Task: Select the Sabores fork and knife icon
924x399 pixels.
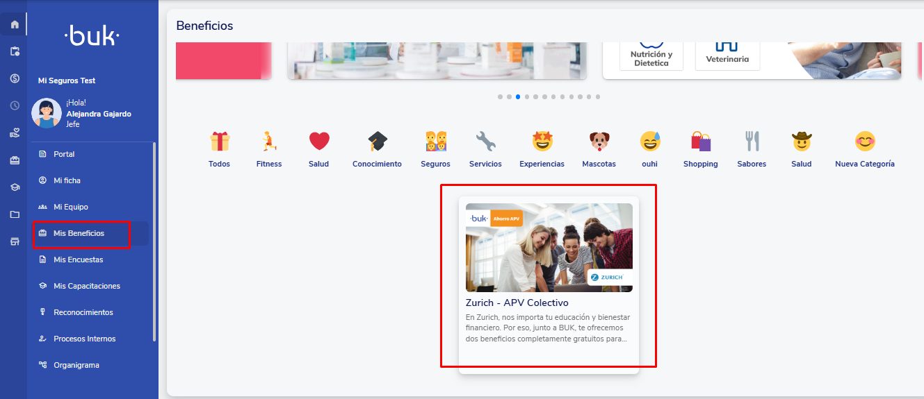Action: [752, 142]
